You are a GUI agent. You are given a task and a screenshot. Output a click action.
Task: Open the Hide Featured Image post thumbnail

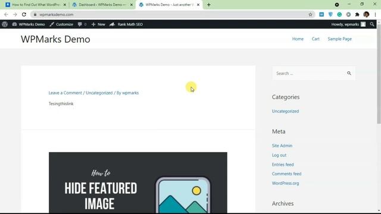point(138,182)
